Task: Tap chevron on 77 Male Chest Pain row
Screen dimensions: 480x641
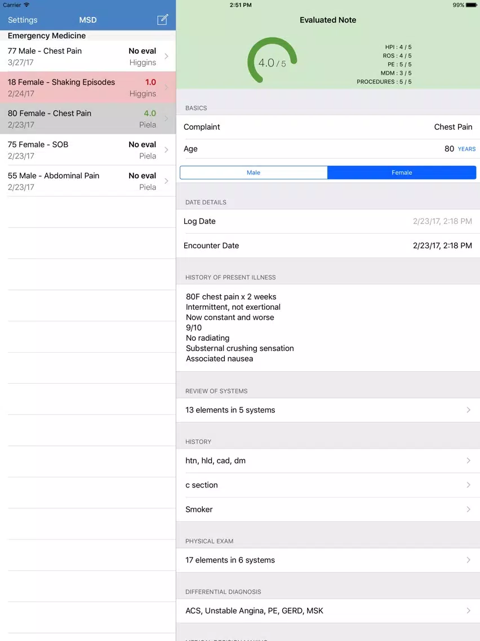Action: tap(167, 56)
